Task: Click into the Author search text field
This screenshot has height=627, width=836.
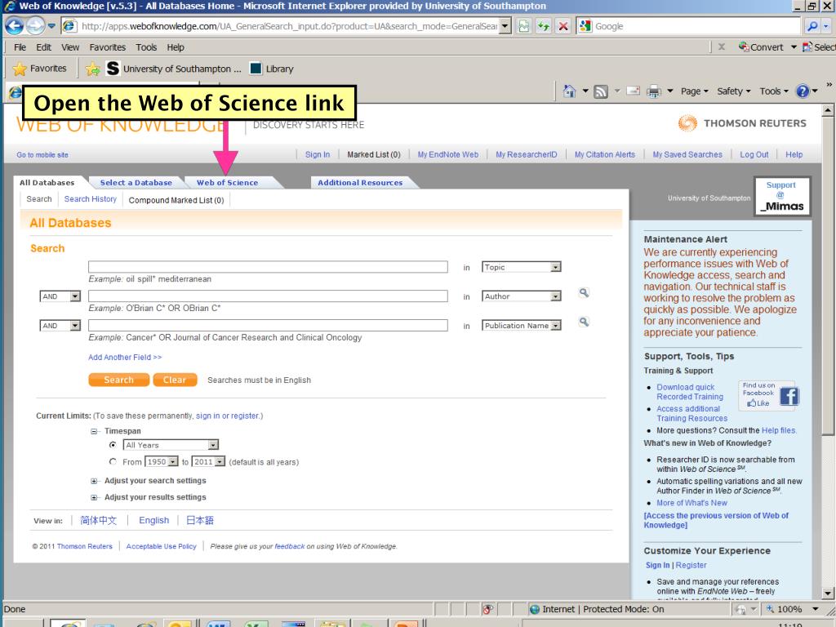Action: (268, 296)
